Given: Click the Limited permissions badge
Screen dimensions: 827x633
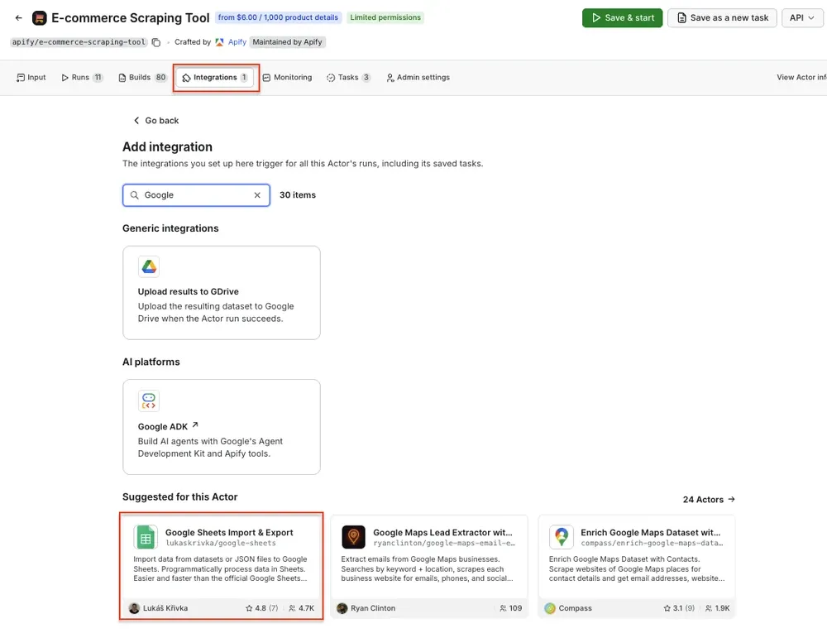Looking at the screenshot, I should pos(385,17).
